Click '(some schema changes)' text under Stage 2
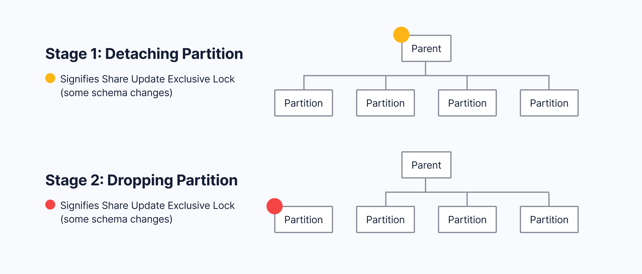This screenshot has width=642, height=274. (x=116, y=219)
